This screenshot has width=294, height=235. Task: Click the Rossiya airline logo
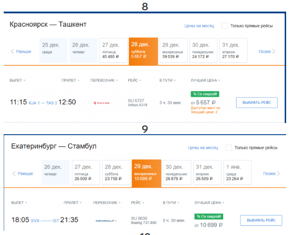point(101,103)
